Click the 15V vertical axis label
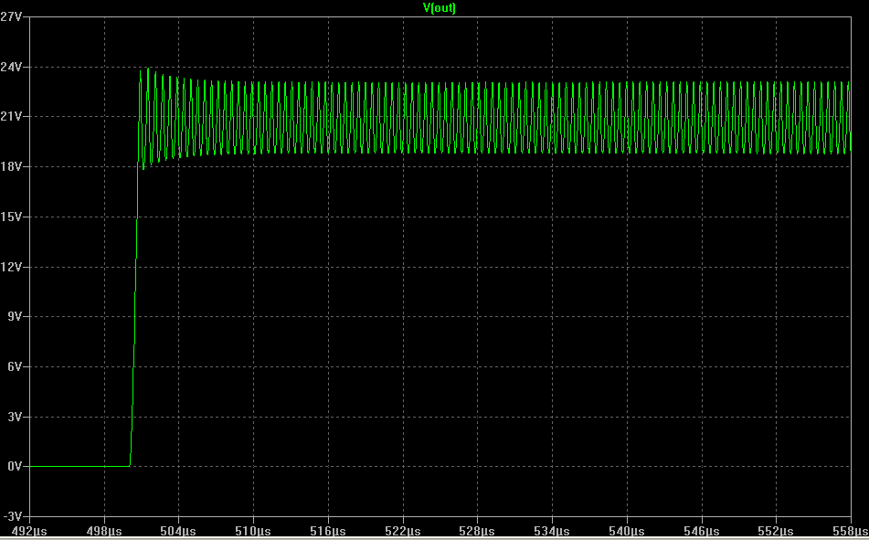Image resolution: width=869 pixels, height=540 pixels. [11, 217]
